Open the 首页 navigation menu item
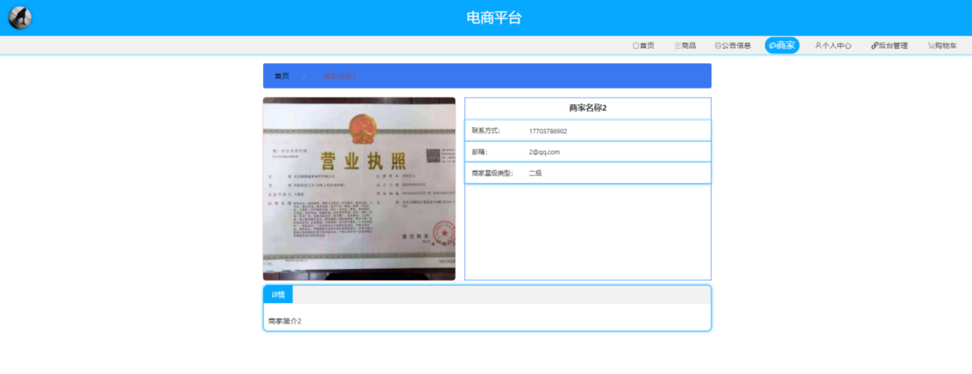 coord(643,46)
